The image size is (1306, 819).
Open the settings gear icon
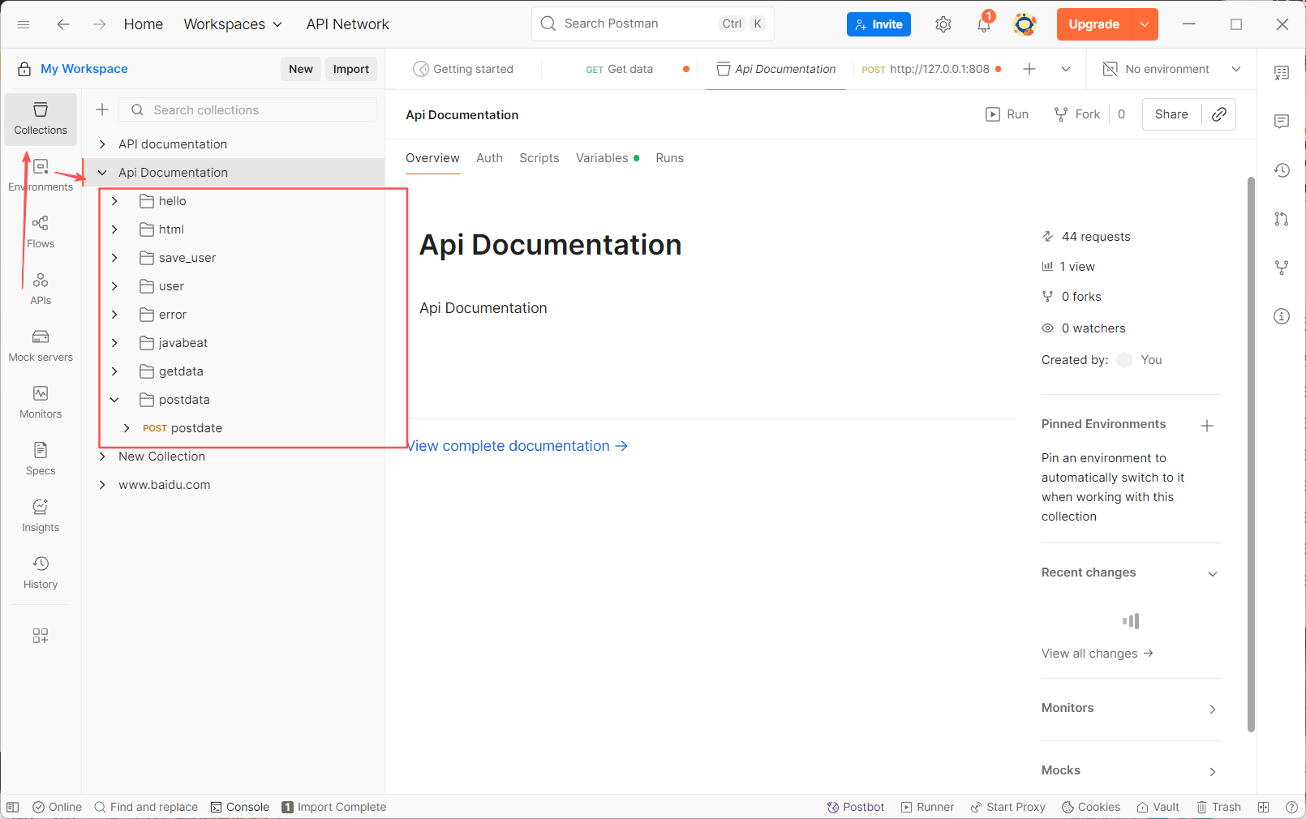coord(943,24)
